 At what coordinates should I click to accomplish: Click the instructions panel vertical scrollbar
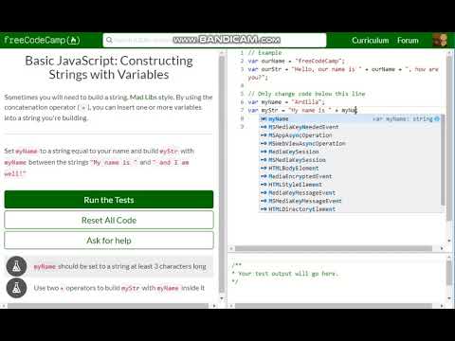[x=222, y=174]
